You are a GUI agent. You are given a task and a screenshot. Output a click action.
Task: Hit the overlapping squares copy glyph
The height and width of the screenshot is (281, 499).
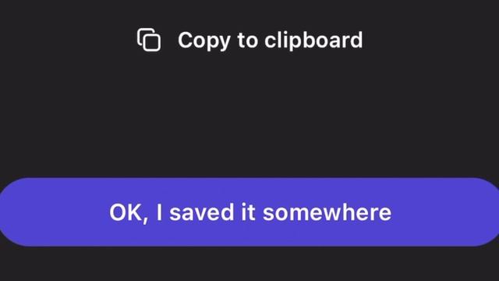point(149,40)
